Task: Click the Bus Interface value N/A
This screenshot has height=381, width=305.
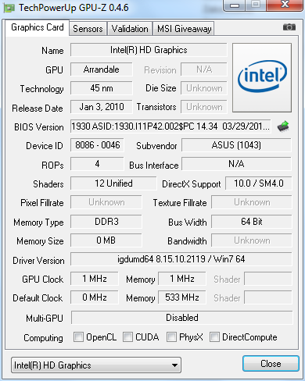Action: click(x=236, y=164)
